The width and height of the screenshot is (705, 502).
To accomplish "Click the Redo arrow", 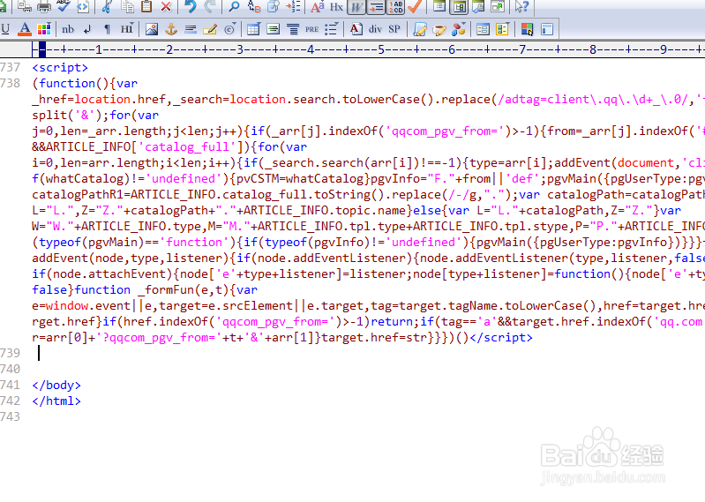I will point(209,6).
